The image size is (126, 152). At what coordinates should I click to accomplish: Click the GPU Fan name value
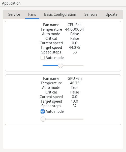pyautogui.click(x=75, y=79)
